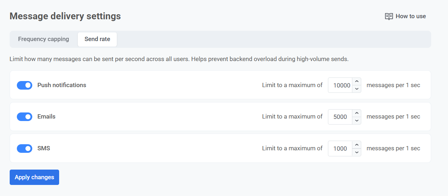Select the Send rate tab
This screenshot has height=196, width=448.
pos(97,39)
